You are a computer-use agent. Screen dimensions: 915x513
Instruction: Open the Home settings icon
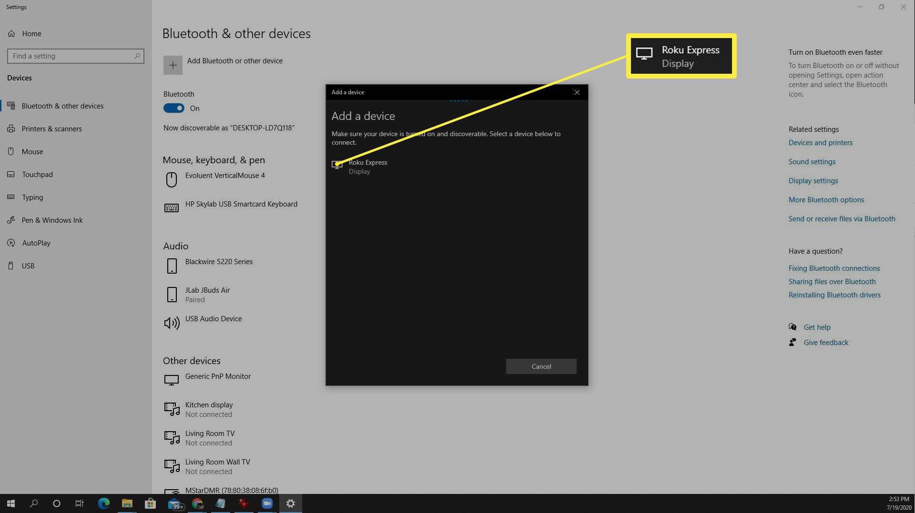point(11,34)
